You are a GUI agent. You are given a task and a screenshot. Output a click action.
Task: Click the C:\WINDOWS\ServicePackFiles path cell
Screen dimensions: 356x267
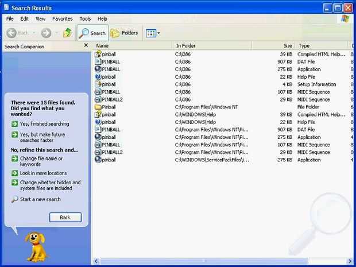tap(212, 160)
